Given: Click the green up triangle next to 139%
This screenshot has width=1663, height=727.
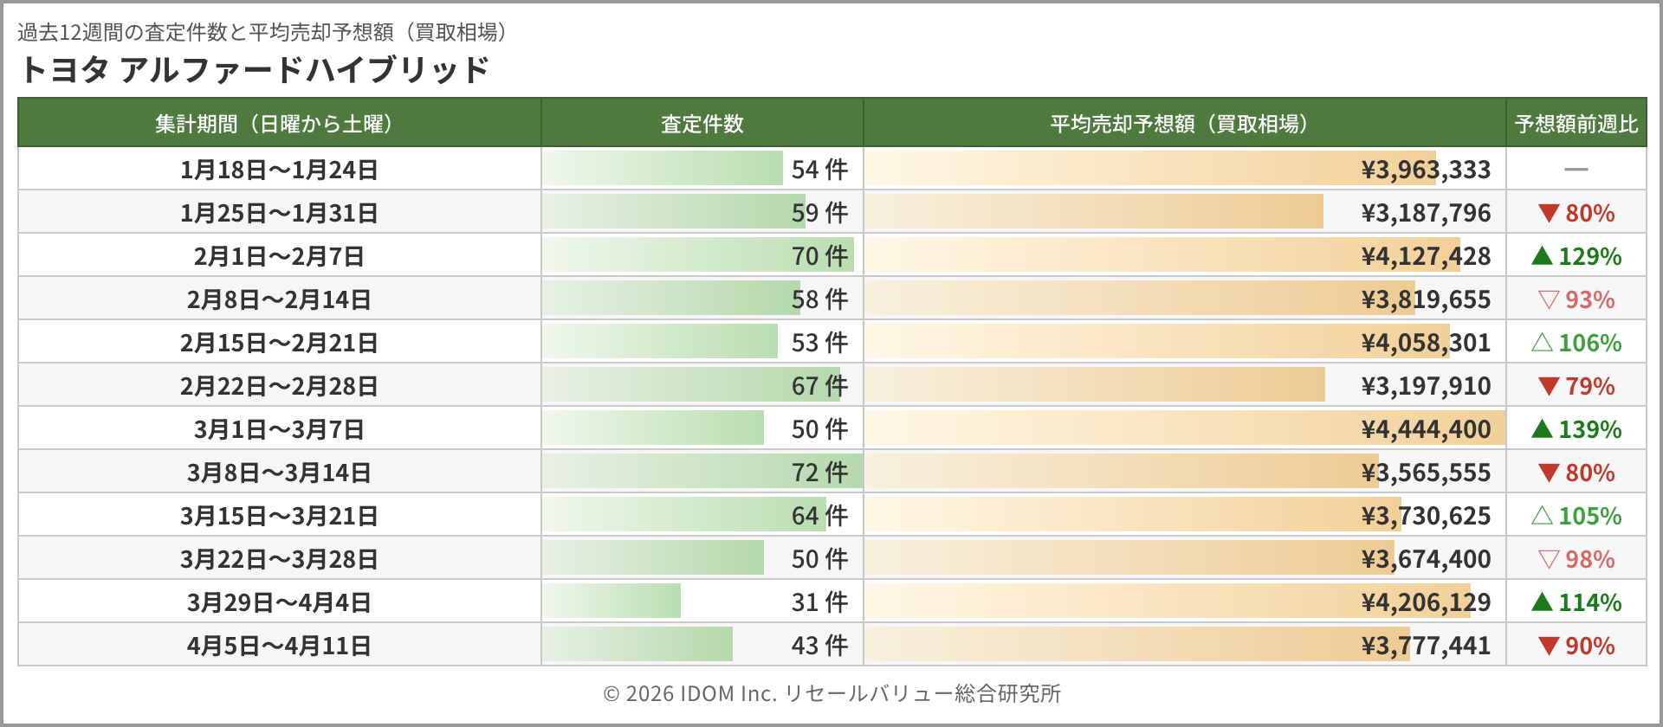Looking at the screenshot, I should tap(1542, 428).
